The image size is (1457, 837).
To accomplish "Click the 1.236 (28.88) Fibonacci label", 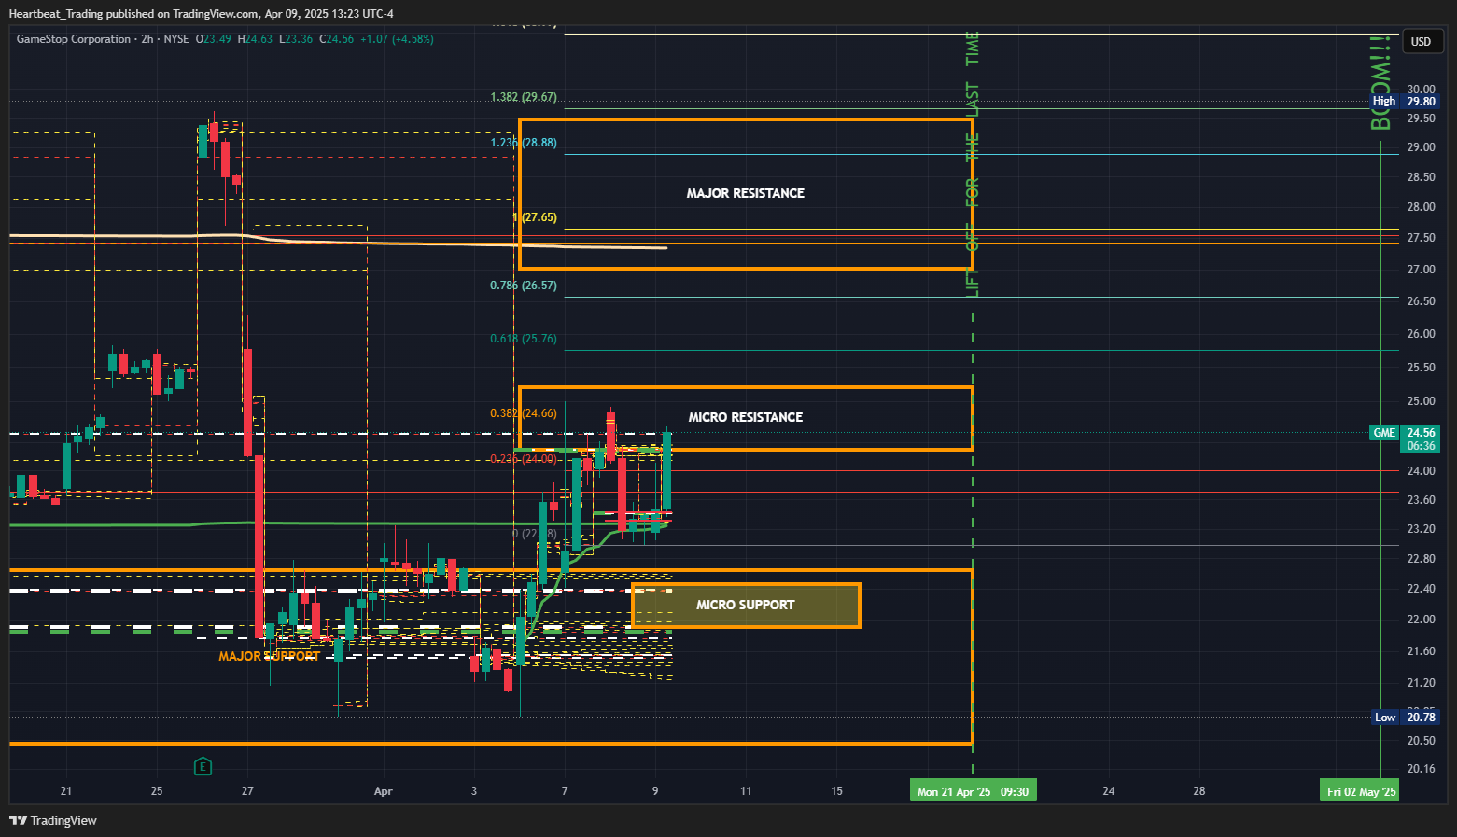I will [x=523, y=143].
